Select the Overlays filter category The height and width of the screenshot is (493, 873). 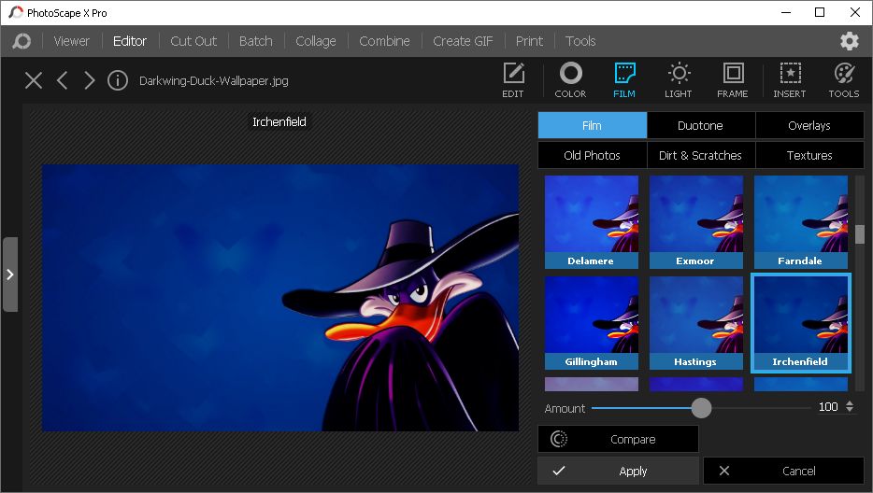click(809, 125)
